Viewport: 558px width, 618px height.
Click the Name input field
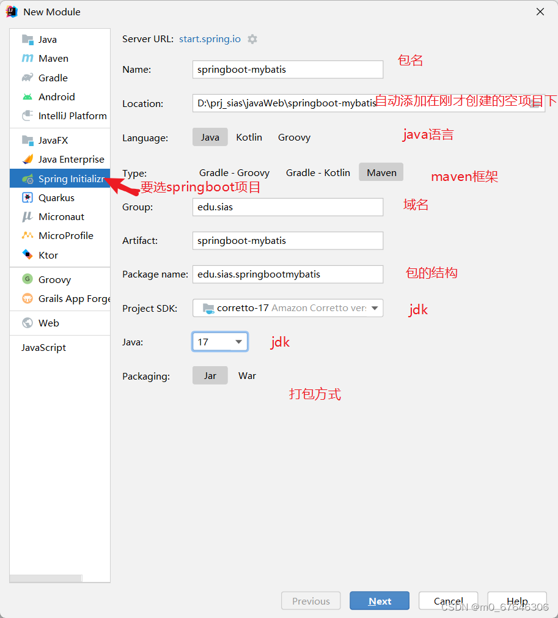(288, 69)
